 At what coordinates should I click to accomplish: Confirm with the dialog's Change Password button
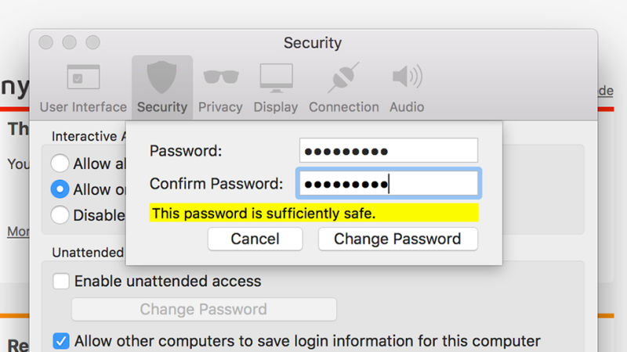pyautogui.click(x=397, y=239)
